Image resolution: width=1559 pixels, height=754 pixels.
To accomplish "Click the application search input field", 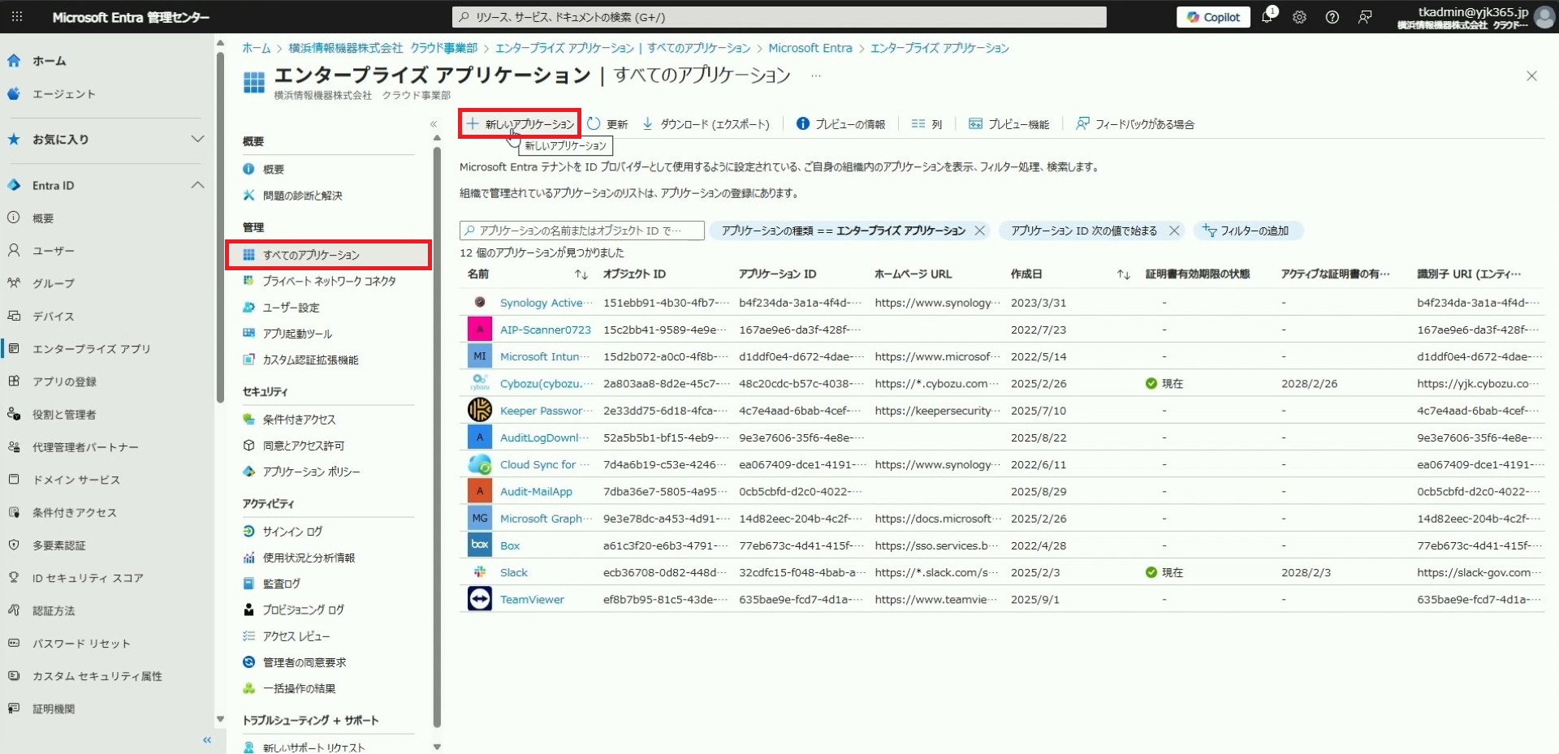I will 581,231.
